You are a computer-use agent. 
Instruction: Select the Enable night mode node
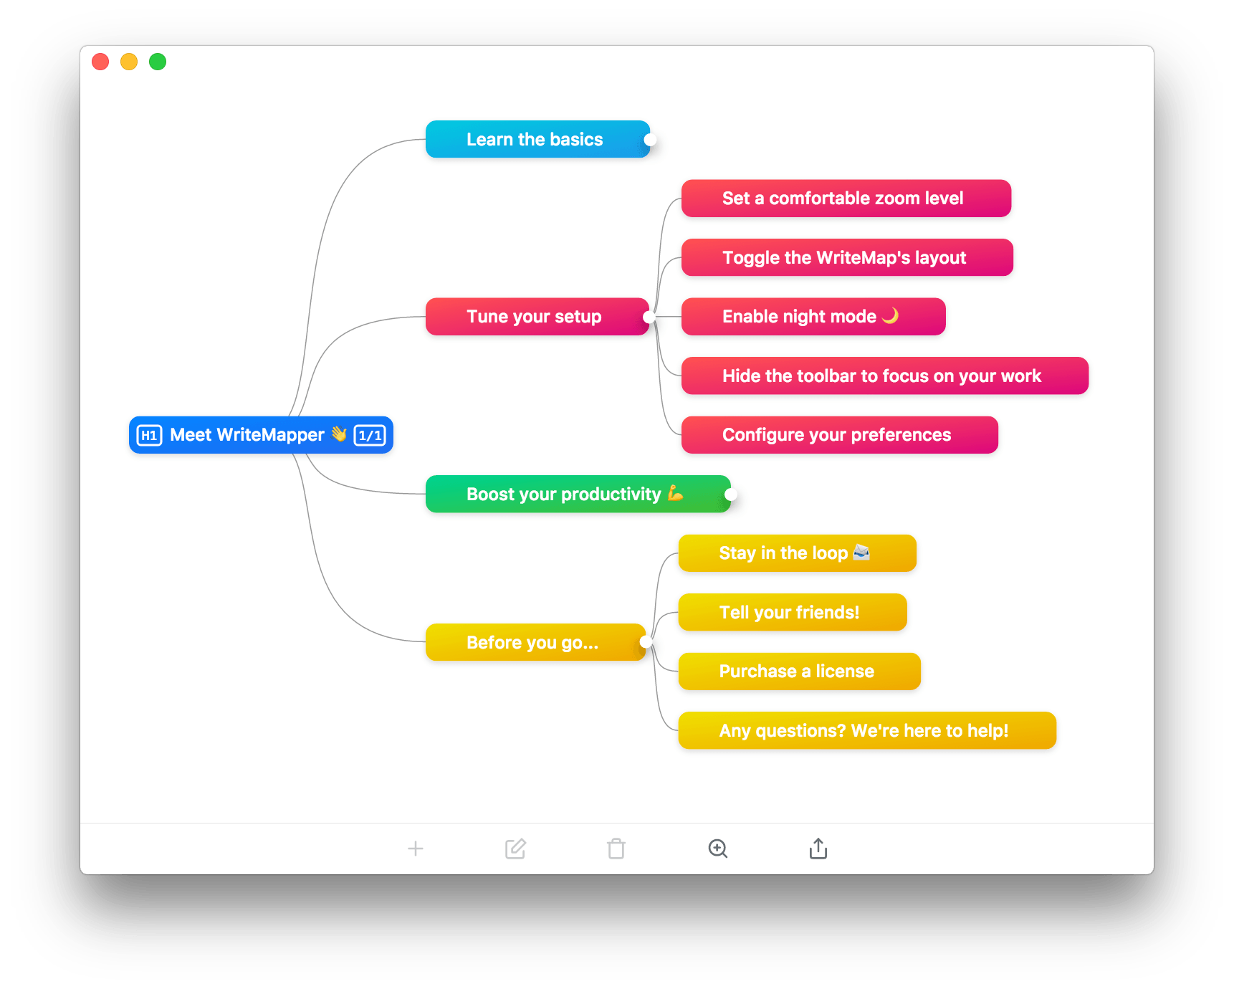click(x=813, y=317)
